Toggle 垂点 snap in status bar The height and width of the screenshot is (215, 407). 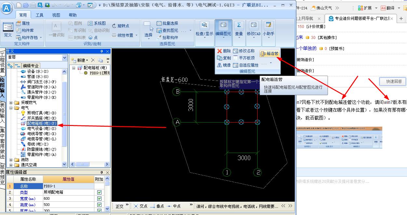point(157,206)
